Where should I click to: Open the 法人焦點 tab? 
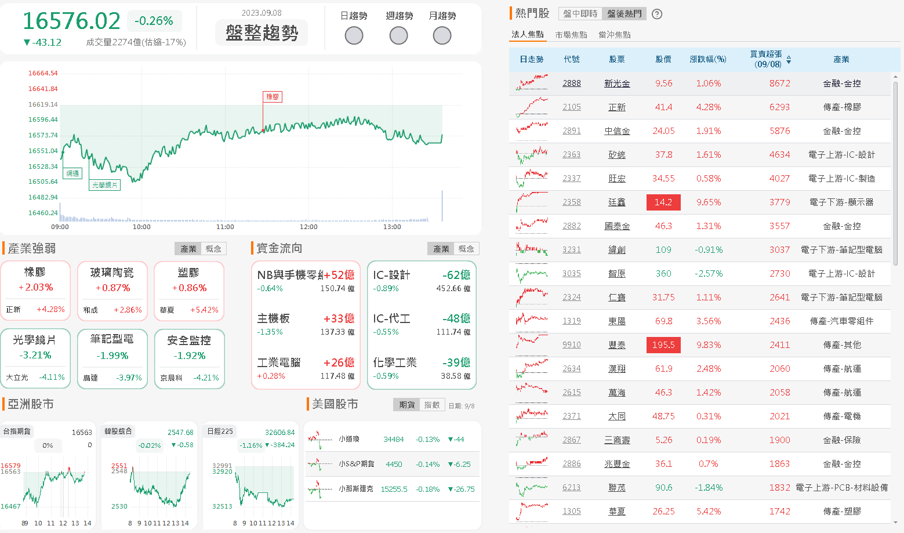click(528, 35)
